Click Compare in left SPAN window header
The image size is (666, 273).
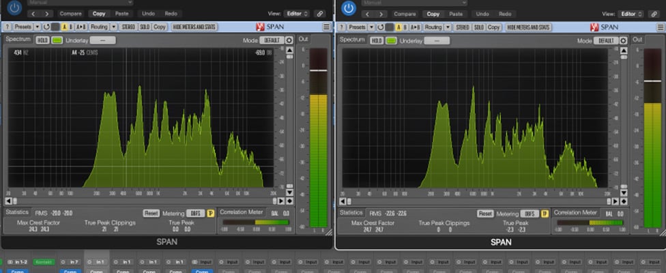pyautogui.click(x=70, y=14)
